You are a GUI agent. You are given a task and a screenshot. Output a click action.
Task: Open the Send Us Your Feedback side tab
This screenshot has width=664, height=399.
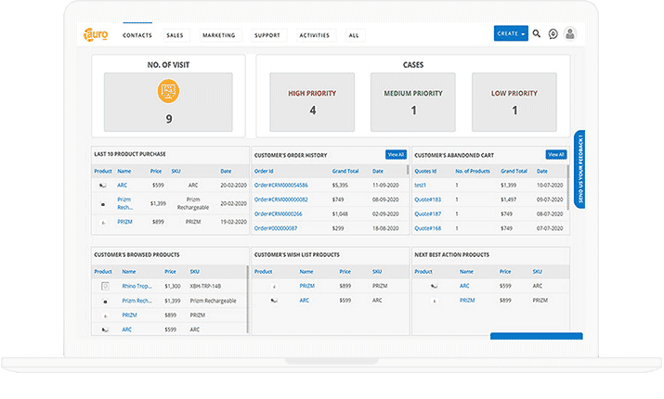579,169
